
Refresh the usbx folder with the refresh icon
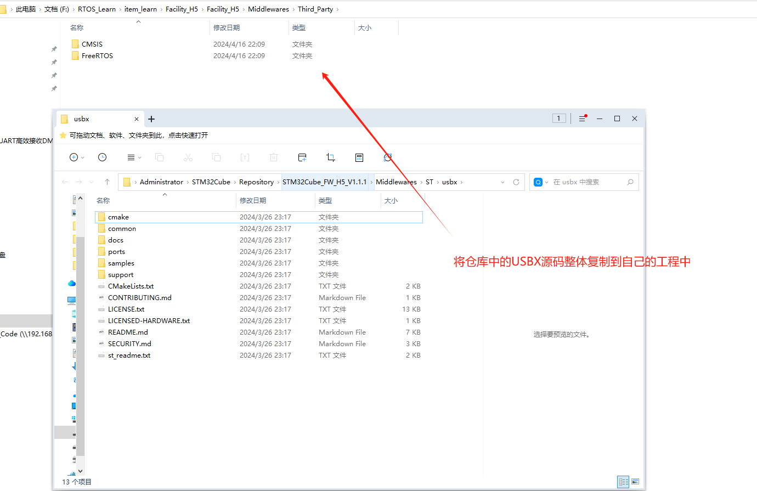point(516,182)
